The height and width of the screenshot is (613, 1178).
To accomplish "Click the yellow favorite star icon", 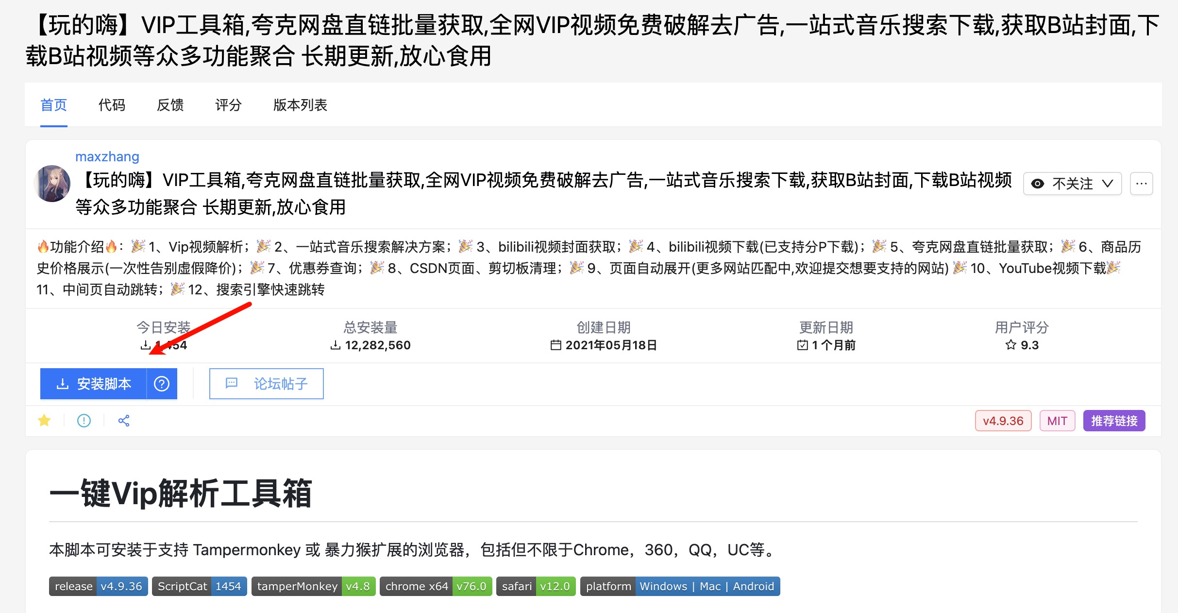I will [44, 420].
